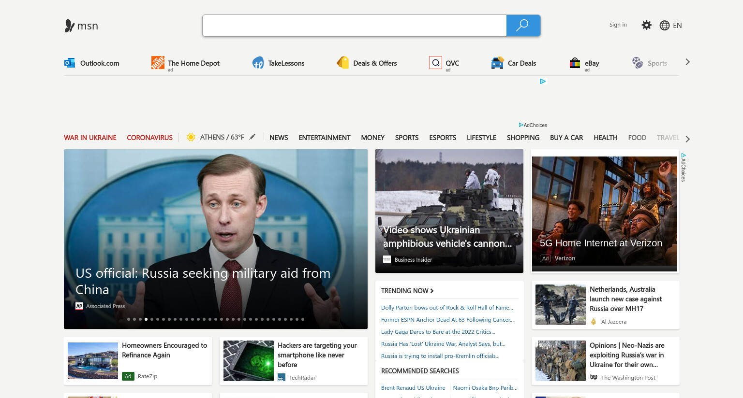The width and height of the screenshot is (743, 398).
Task: Open Ukrainian amphibious vehicle video thumbnail
Action: click(449, 211)
